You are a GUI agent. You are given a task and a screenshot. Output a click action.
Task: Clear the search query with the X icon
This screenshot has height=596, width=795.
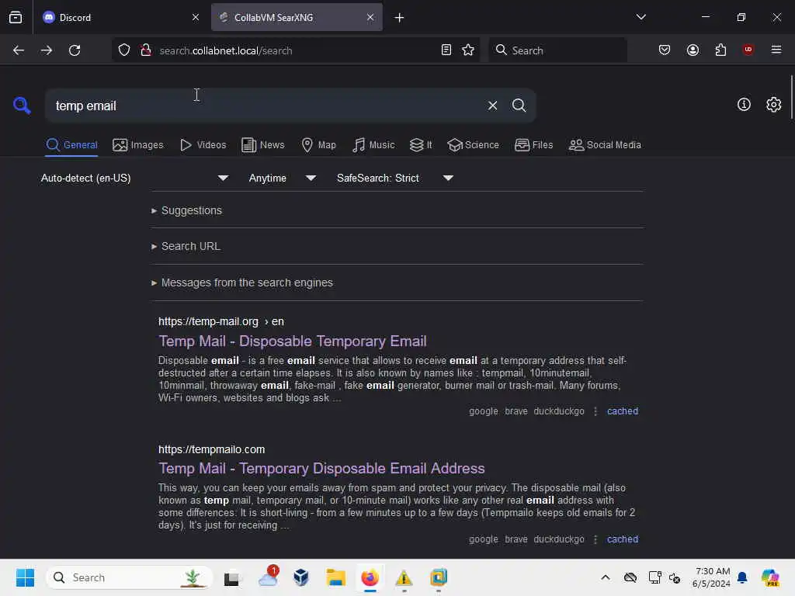click(x=492, y=106)
